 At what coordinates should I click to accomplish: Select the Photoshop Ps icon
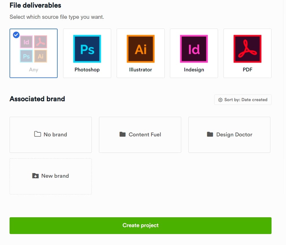tap(87, 49)
